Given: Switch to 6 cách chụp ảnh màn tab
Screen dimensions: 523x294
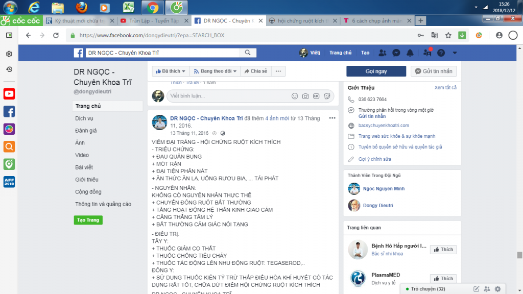Looking at the screenshot, I should (x=377, y=20).
